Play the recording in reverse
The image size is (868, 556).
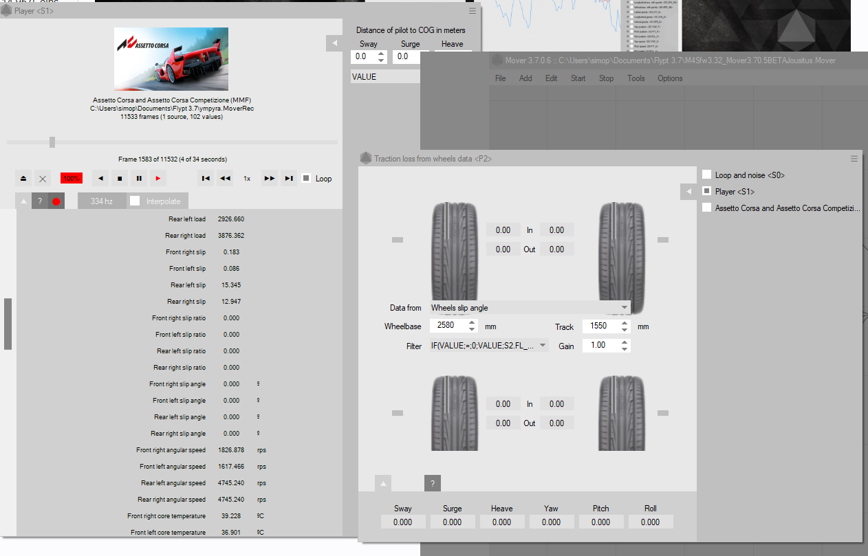(100, 179)
